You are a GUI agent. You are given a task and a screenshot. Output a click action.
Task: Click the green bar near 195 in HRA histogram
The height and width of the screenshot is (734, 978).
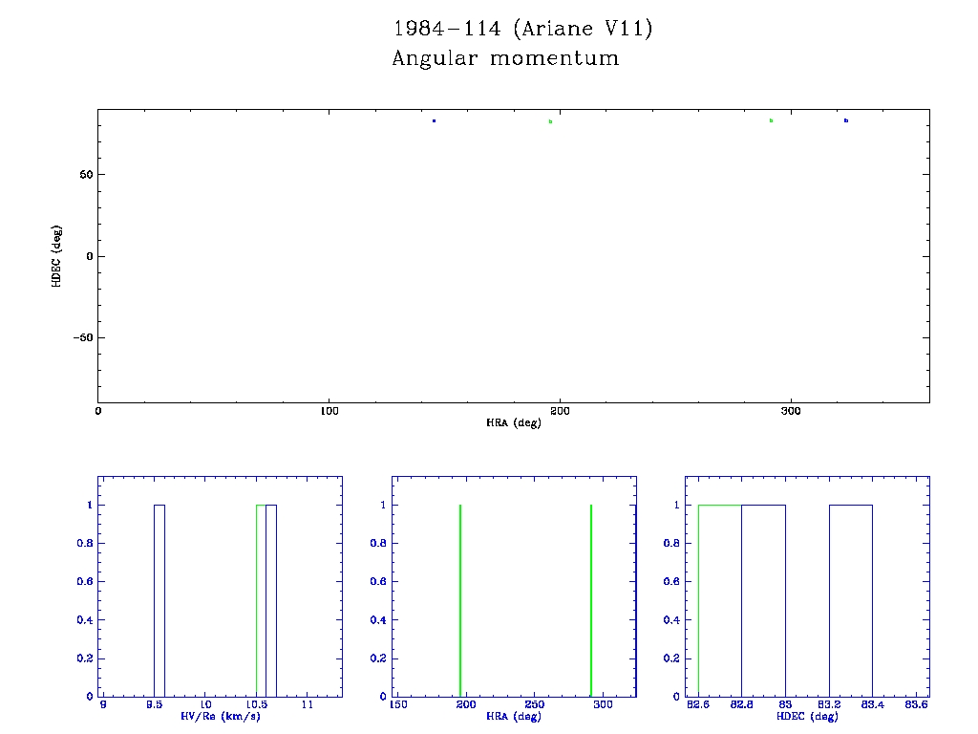tap(460, 600)
